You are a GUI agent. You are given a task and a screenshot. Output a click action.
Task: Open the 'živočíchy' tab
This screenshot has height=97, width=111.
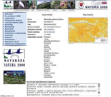pos(71,10)
